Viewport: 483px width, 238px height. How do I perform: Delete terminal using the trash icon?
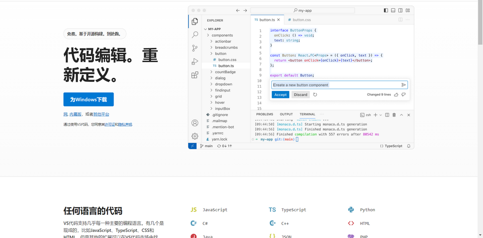(394, 115)
